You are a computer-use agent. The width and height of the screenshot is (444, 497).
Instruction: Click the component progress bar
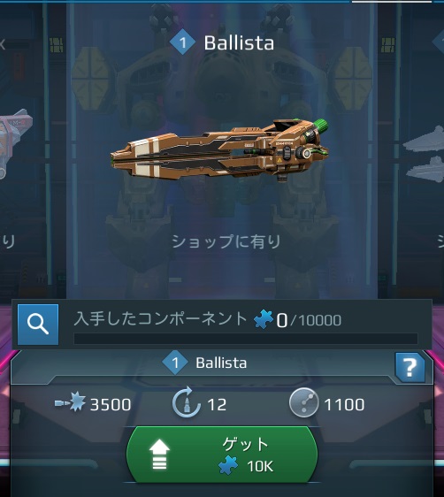pos(246,339)
